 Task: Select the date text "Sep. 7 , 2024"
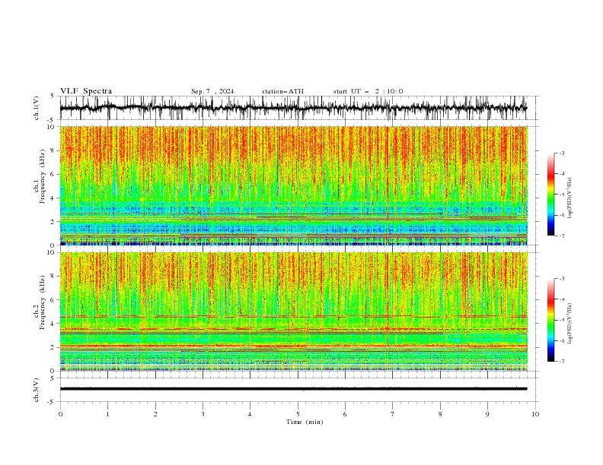coord(212,91)
